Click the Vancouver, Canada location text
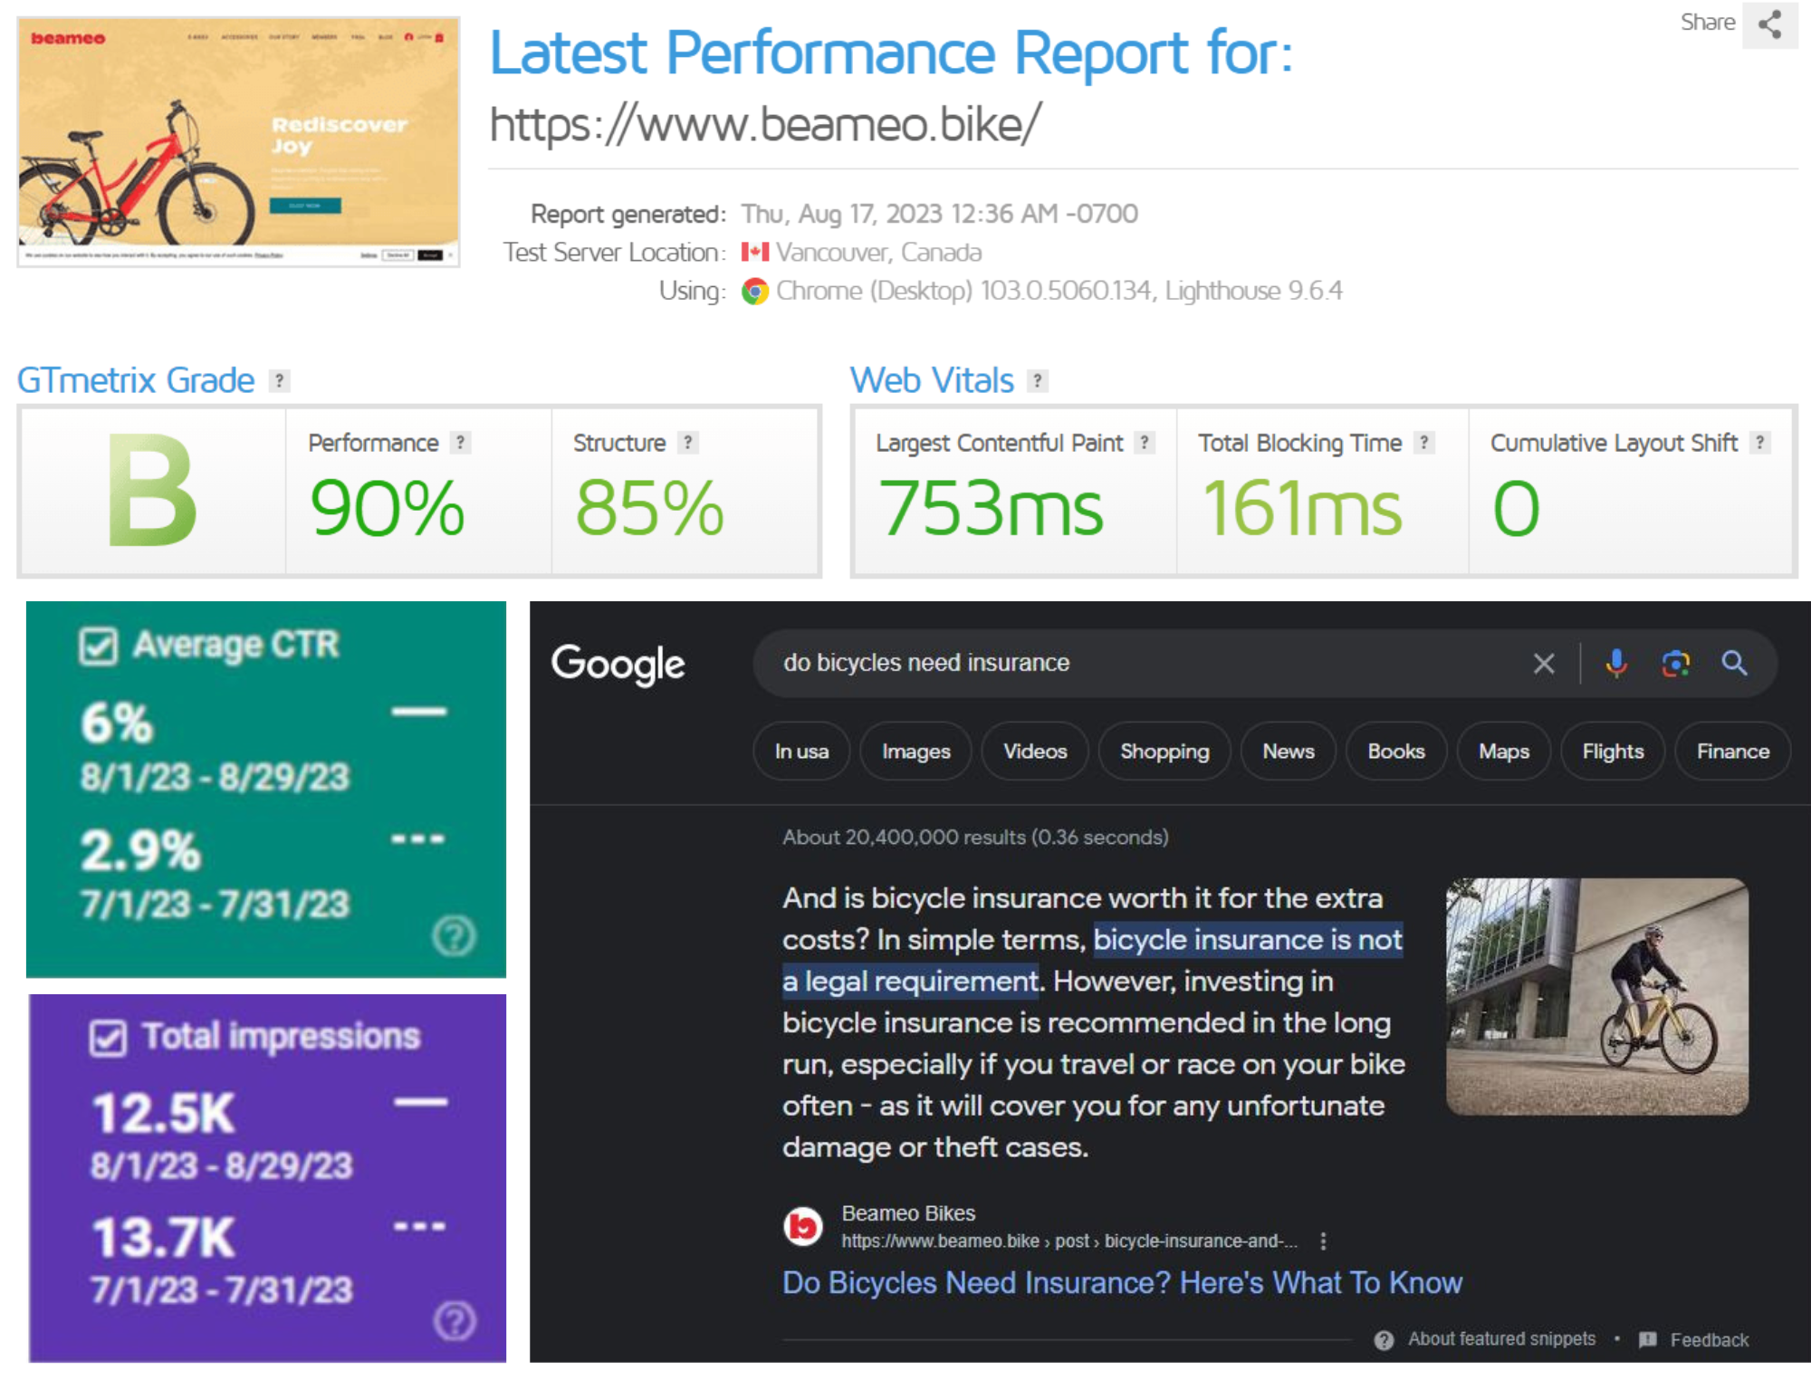This screenshot has width=1811, height=1399. point(878,253)
